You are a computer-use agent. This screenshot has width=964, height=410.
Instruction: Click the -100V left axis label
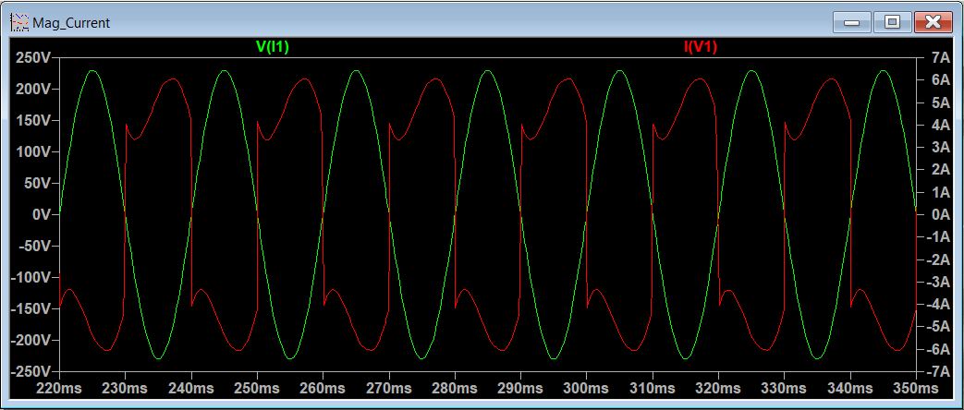pyautogui.click(x=32, y=277)
